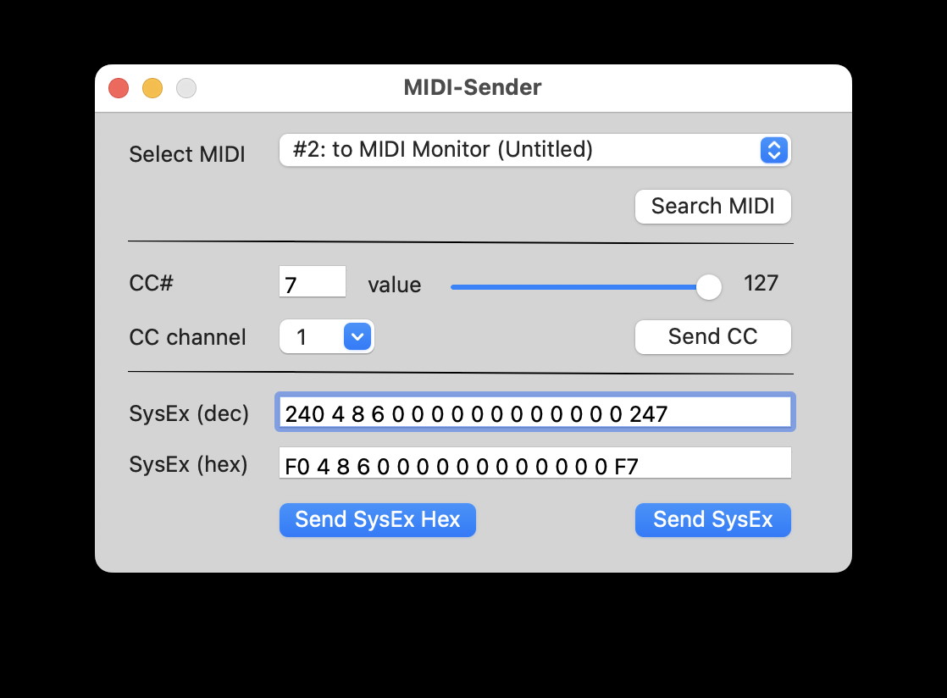Viewport: 947px width, 698px height.
Task: Click the CC value slider handle
Action: pos(708,286)
